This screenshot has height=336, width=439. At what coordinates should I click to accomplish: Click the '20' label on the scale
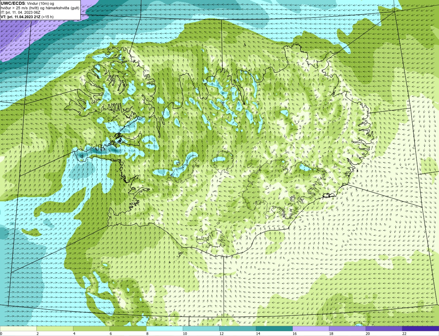tap(368, 334)
